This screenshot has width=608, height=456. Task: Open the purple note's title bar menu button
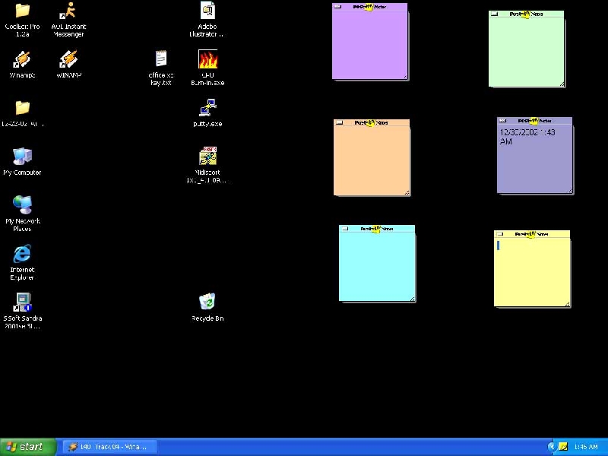click(x=337, y=7)
